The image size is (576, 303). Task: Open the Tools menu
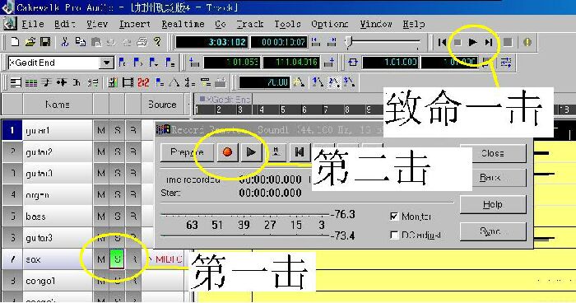pos(287,24)
